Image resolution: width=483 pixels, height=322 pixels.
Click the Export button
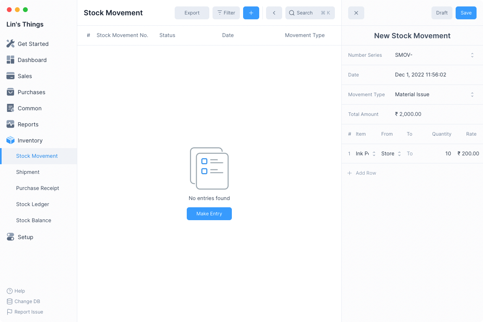point(192,13)
